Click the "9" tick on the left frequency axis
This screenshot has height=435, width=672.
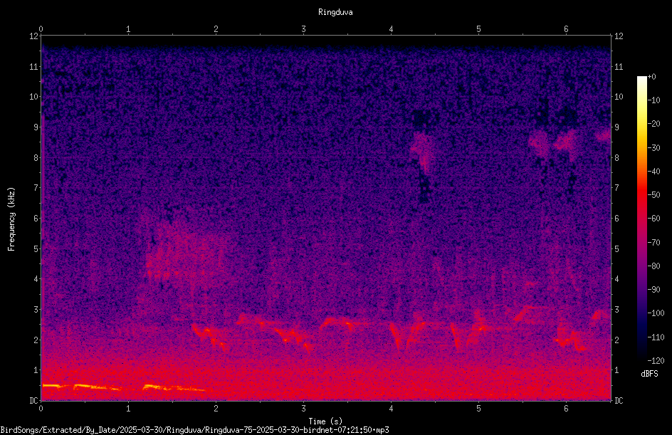click(36, 127)
